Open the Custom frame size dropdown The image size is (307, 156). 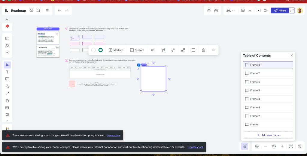tap(137, 50)
